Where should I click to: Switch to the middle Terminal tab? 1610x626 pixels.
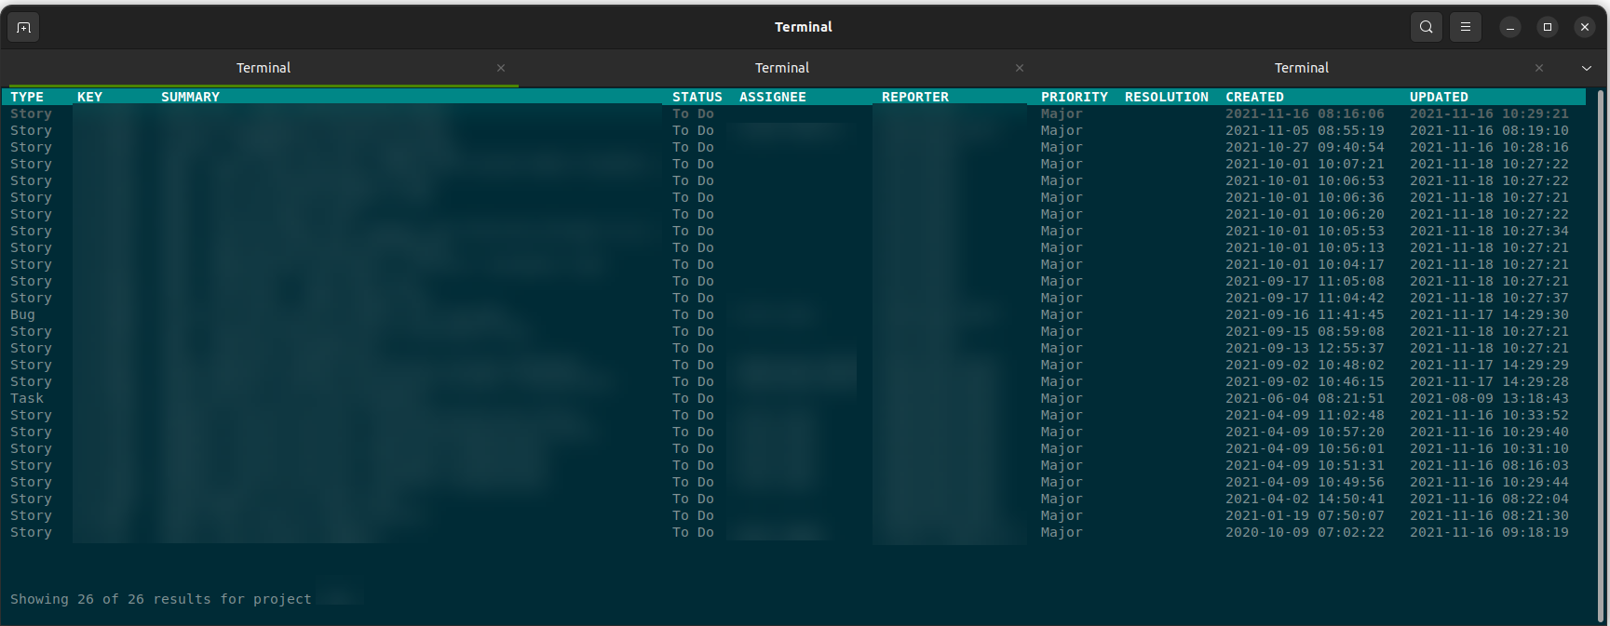coord(781,68)
